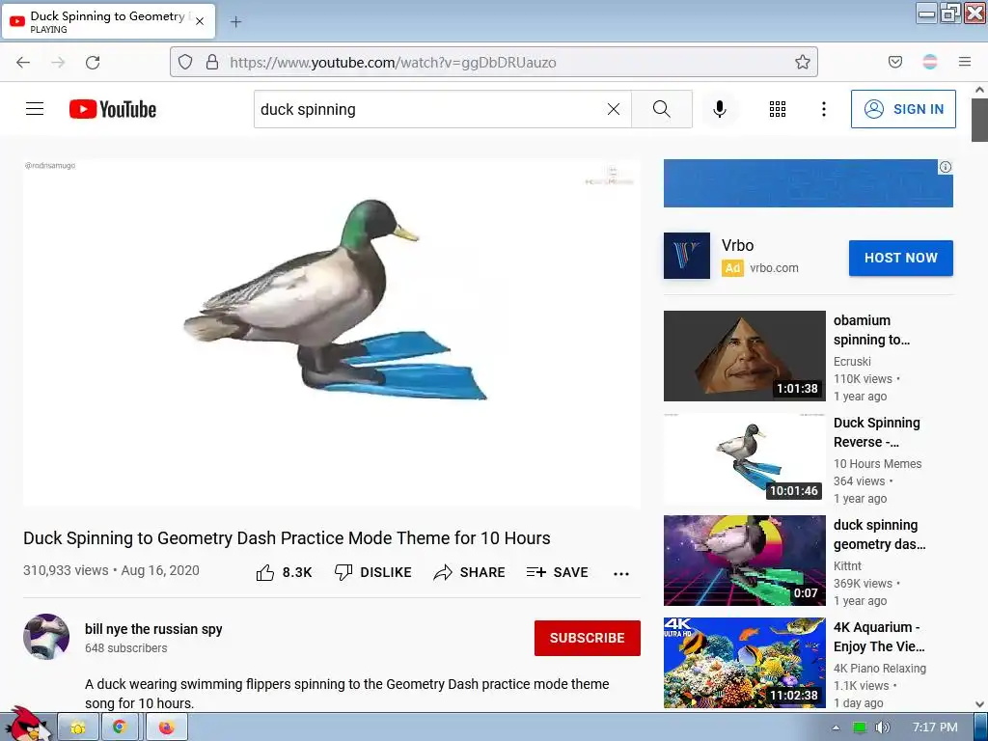The width and height of the screenshot is (988, 741).
Task: Save the video to a playlist
Action: pyautogui.click(x=557, y=572)
